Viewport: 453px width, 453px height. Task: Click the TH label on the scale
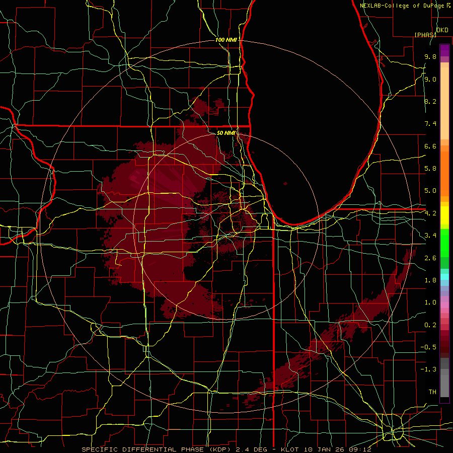click(x=432, y=392)
